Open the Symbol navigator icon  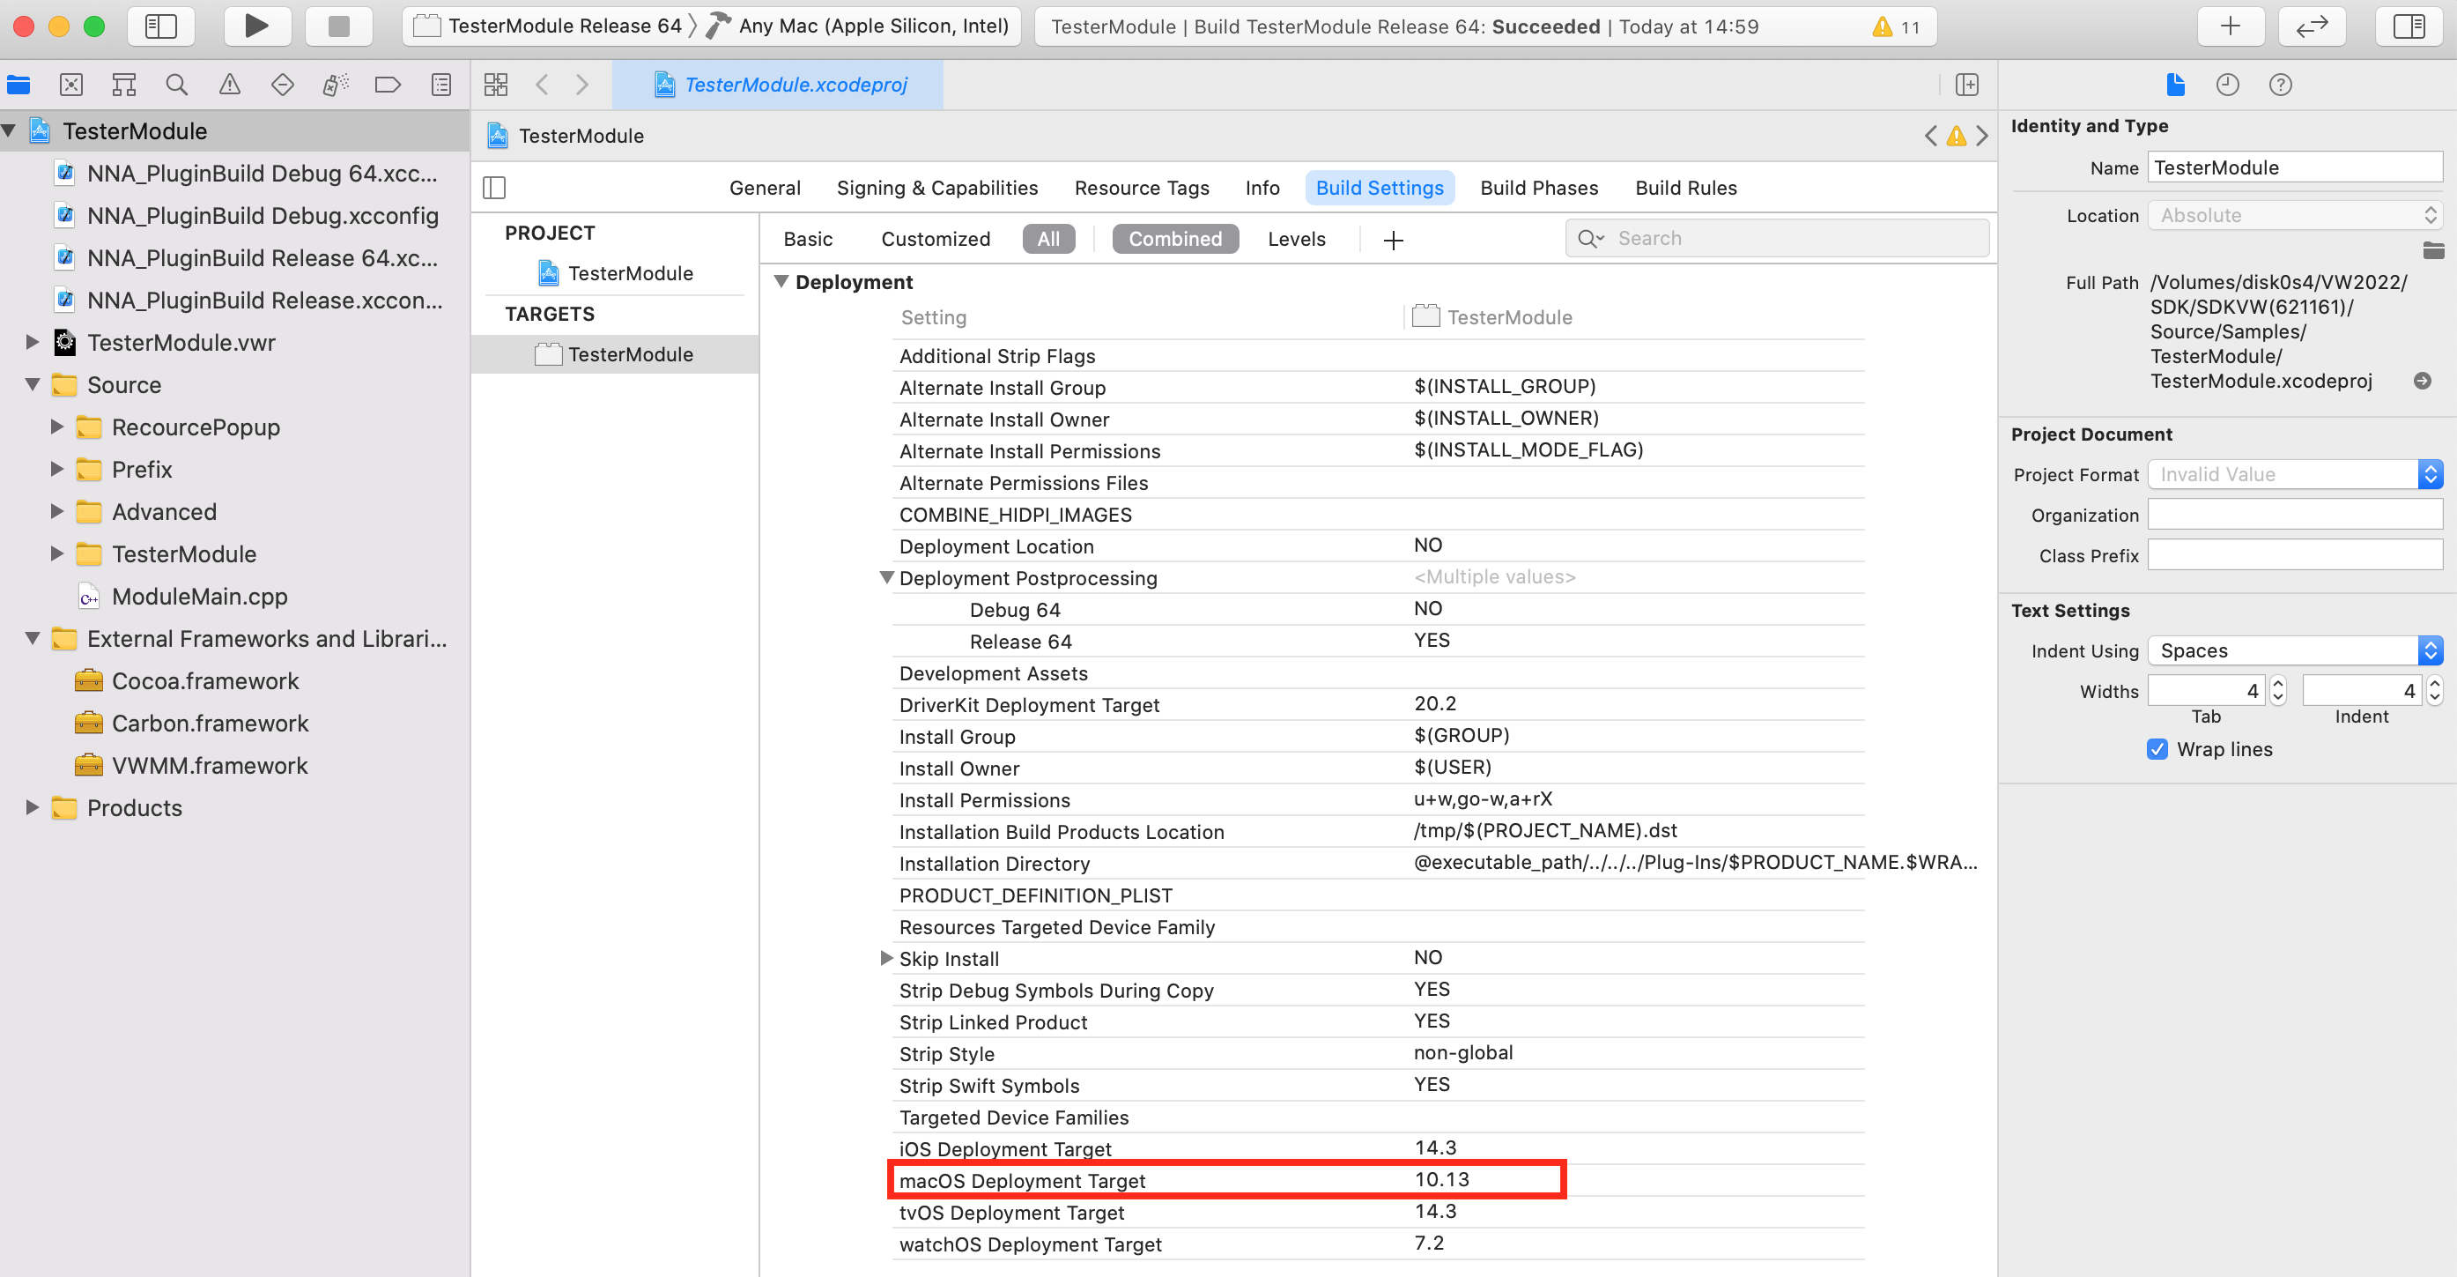(124, 85)
